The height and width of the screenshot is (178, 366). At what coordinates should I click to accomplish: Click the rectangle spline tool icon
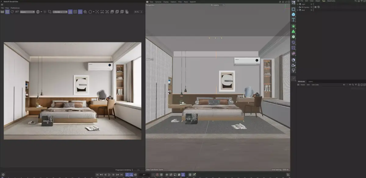[293, 9]
